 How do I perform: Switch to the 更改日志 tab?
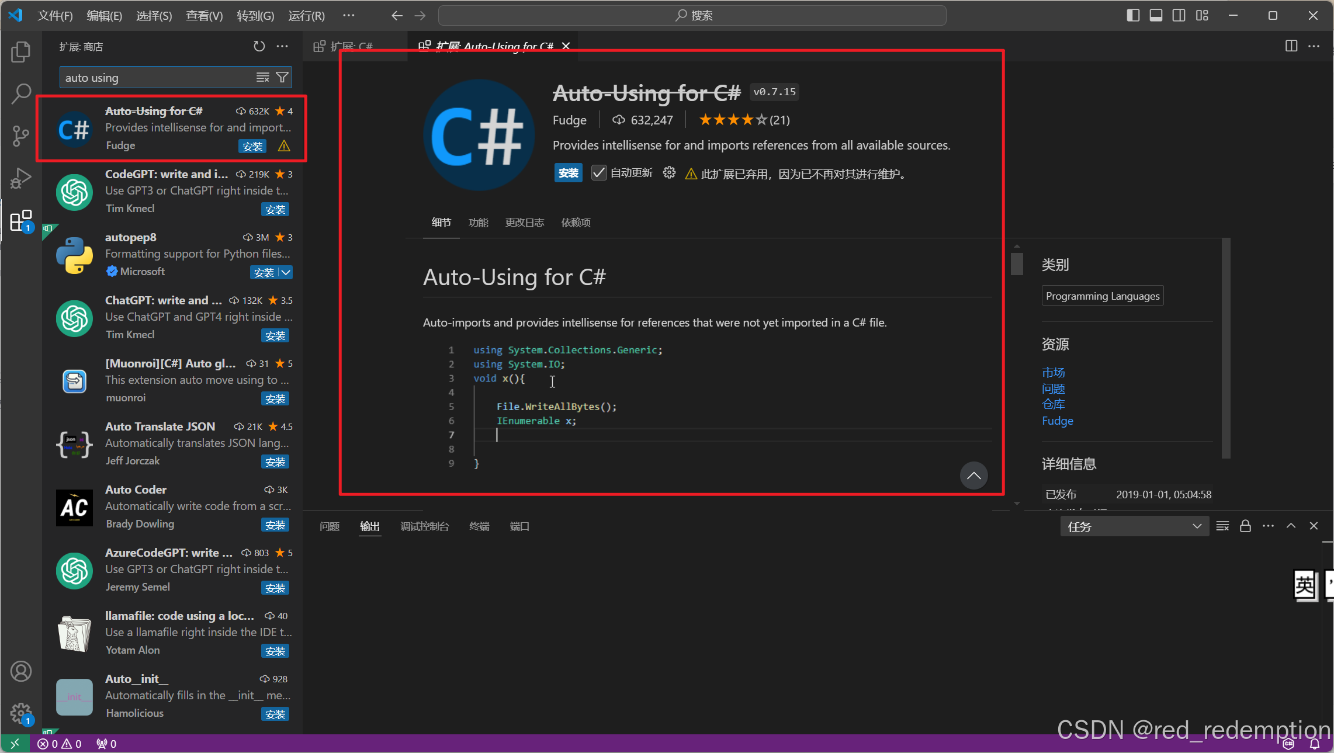point(524,223)
